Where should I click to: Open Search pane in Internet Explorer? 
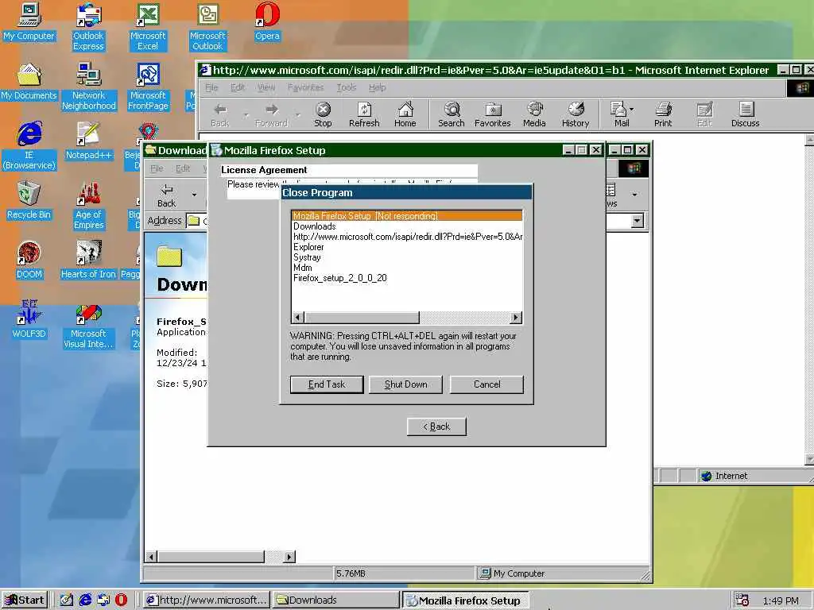point(452,114)
